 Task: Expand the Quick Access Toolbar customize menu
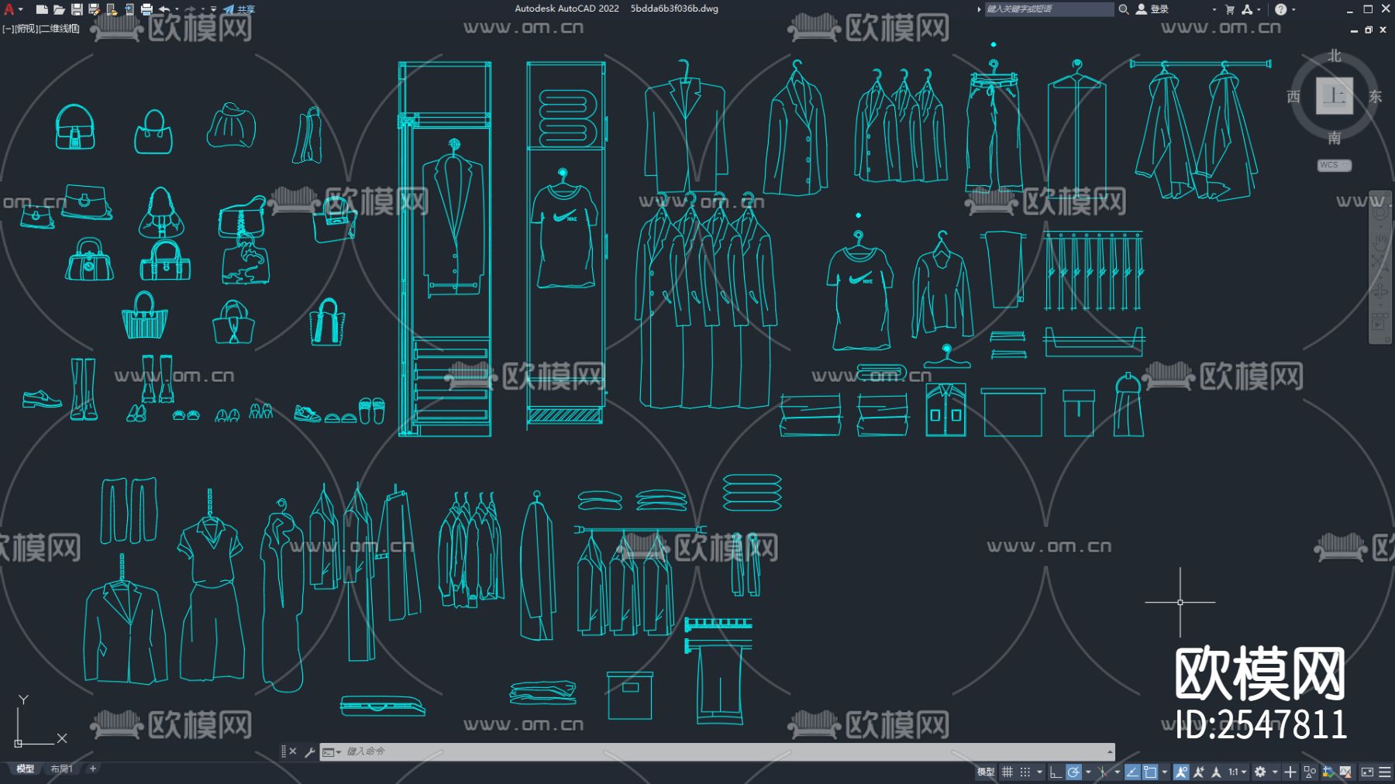(213, 9)
